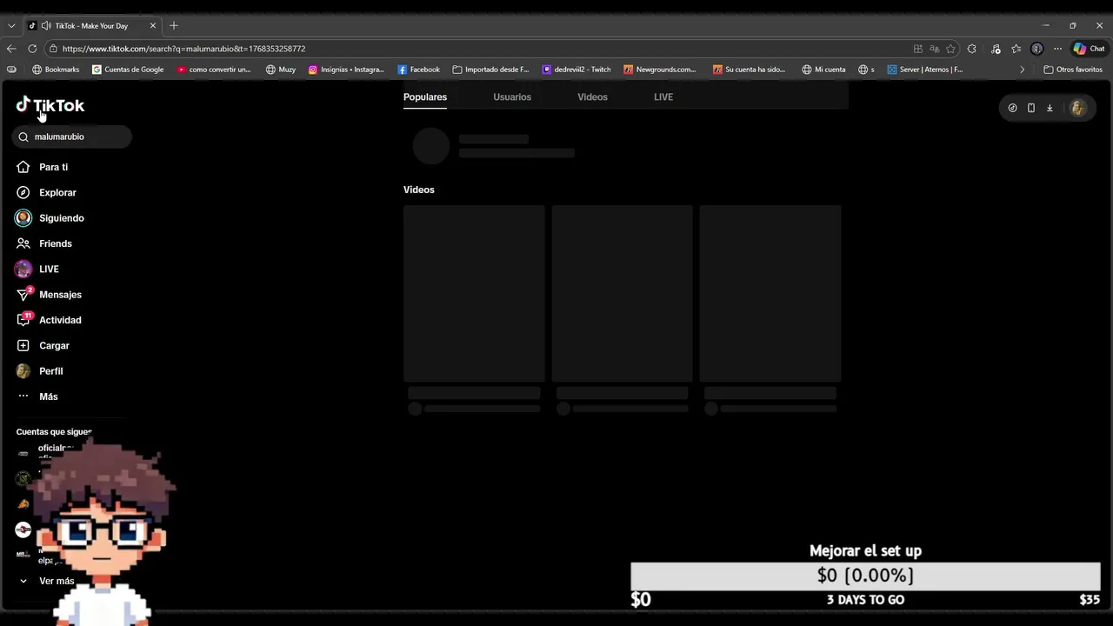Open the dedreviil2 - Twitch bookmark
1113x626 pixels.
click(x=576, y=70)
